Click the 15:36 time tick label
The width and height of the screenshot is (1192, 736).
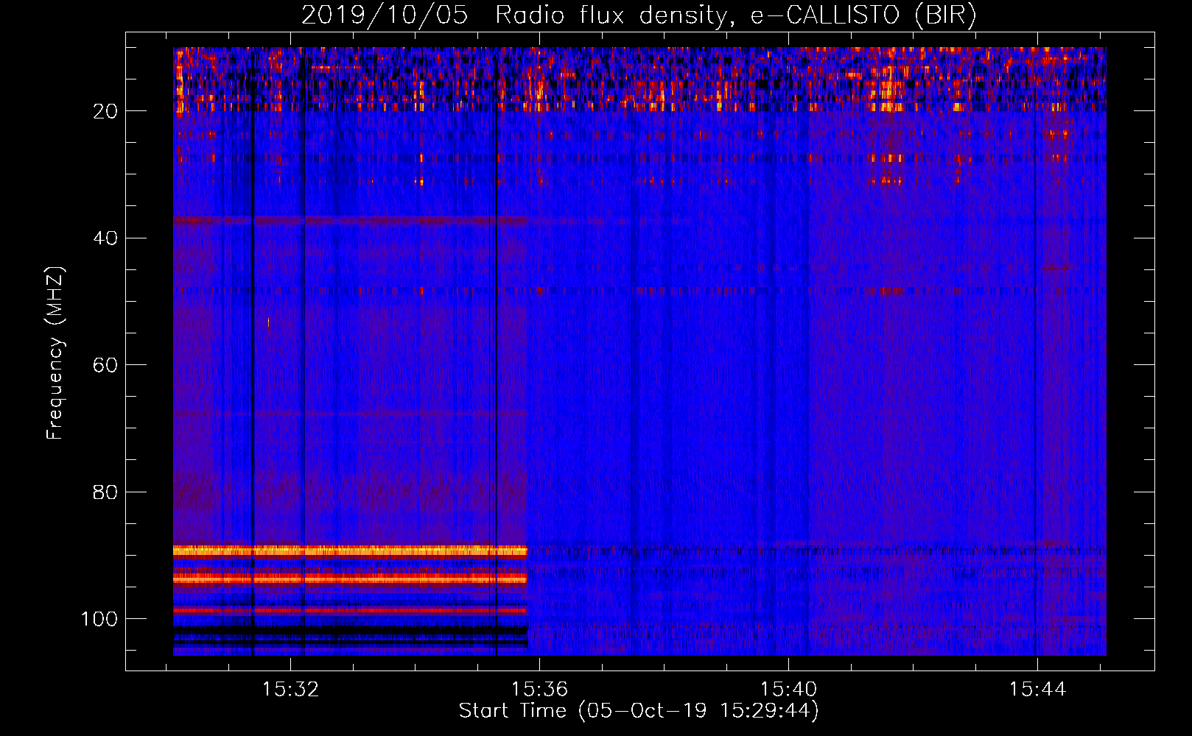539,689
